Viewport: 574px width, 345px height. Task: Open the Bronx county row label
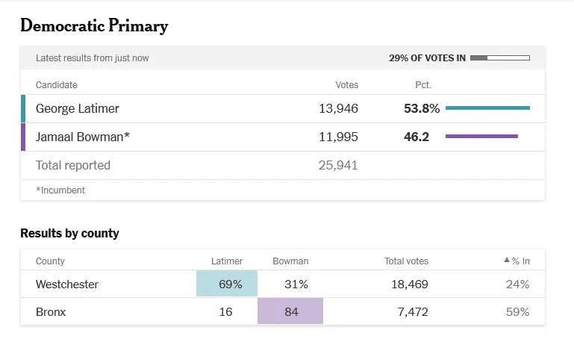point(51,311)
